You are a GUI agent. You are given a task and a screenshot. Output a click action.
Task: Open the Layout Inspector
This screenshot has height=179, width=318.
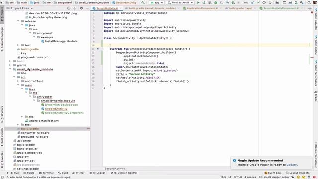[298, 173]
